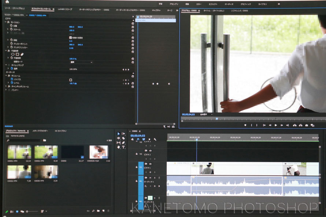Step back one frame in Program monitor
Image resolution: width=326 pixels, height=217 pixels.
click(x=270, y=125)
